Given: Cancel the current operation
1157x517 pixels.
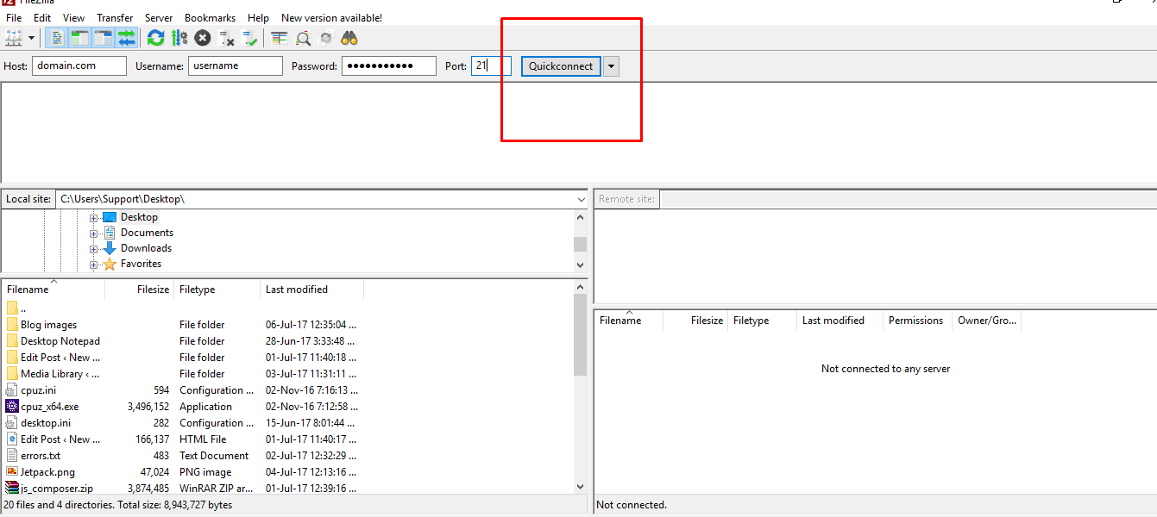Looking at the screenshot, I should tap(203, 38).
